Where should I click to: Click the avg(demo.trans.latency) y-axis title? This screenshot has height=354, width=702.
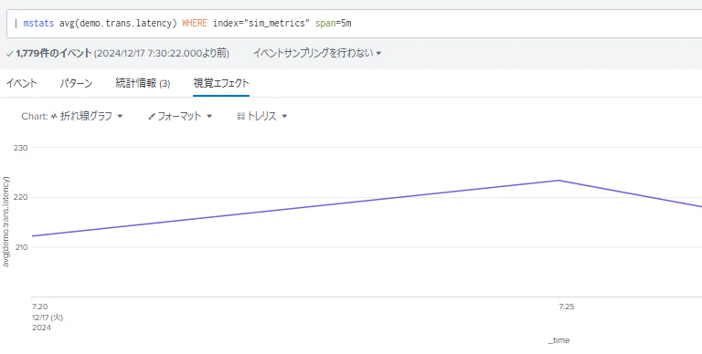(5, 222)
